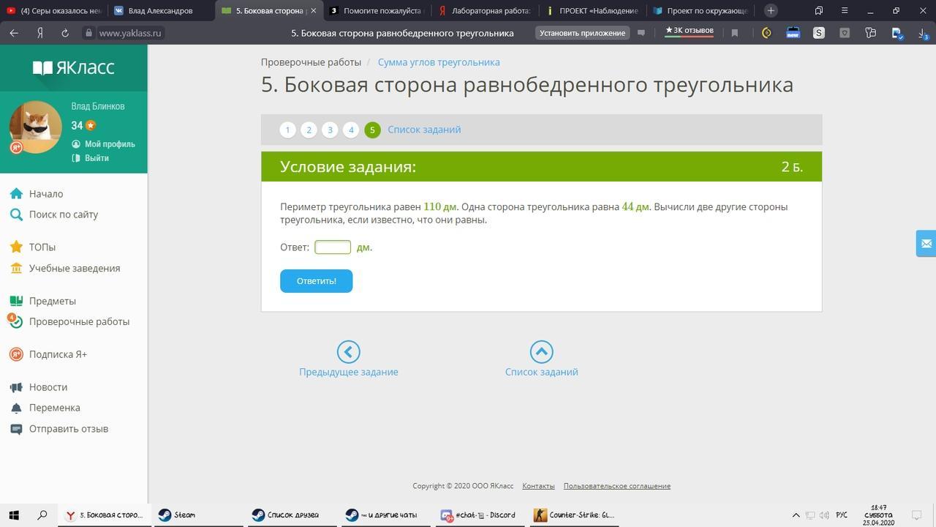Open the downloads arrow icon
Image resolution: width=936 pixels, height=527 pixels.
click(x=923, y=33)
